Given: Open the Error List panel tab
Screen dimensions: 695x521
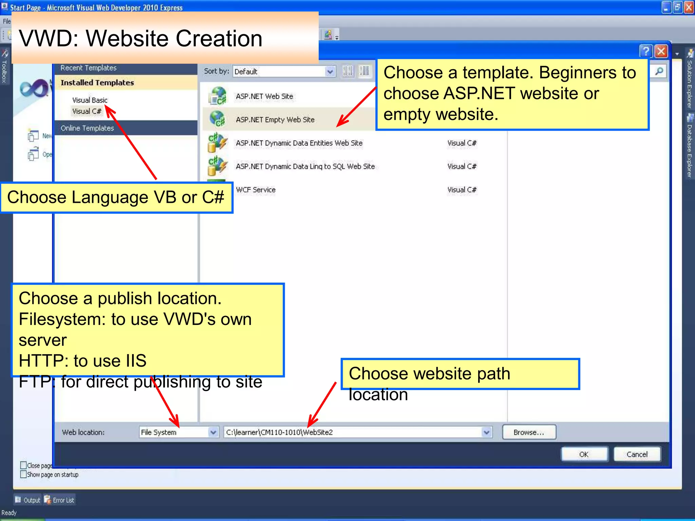Looking at the screenshot, I should click(59, 500).
